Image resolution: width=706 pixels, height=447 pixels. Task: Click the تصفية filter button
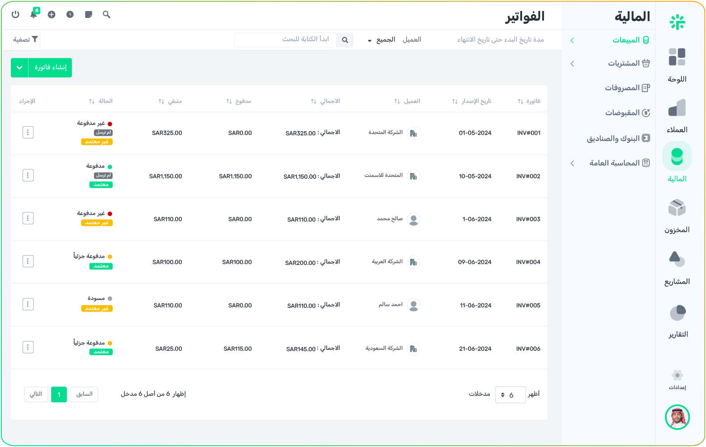25,40
